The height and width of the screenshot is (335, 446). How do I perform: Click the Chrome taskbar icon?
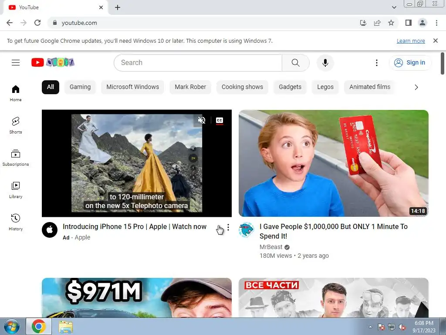39,326
